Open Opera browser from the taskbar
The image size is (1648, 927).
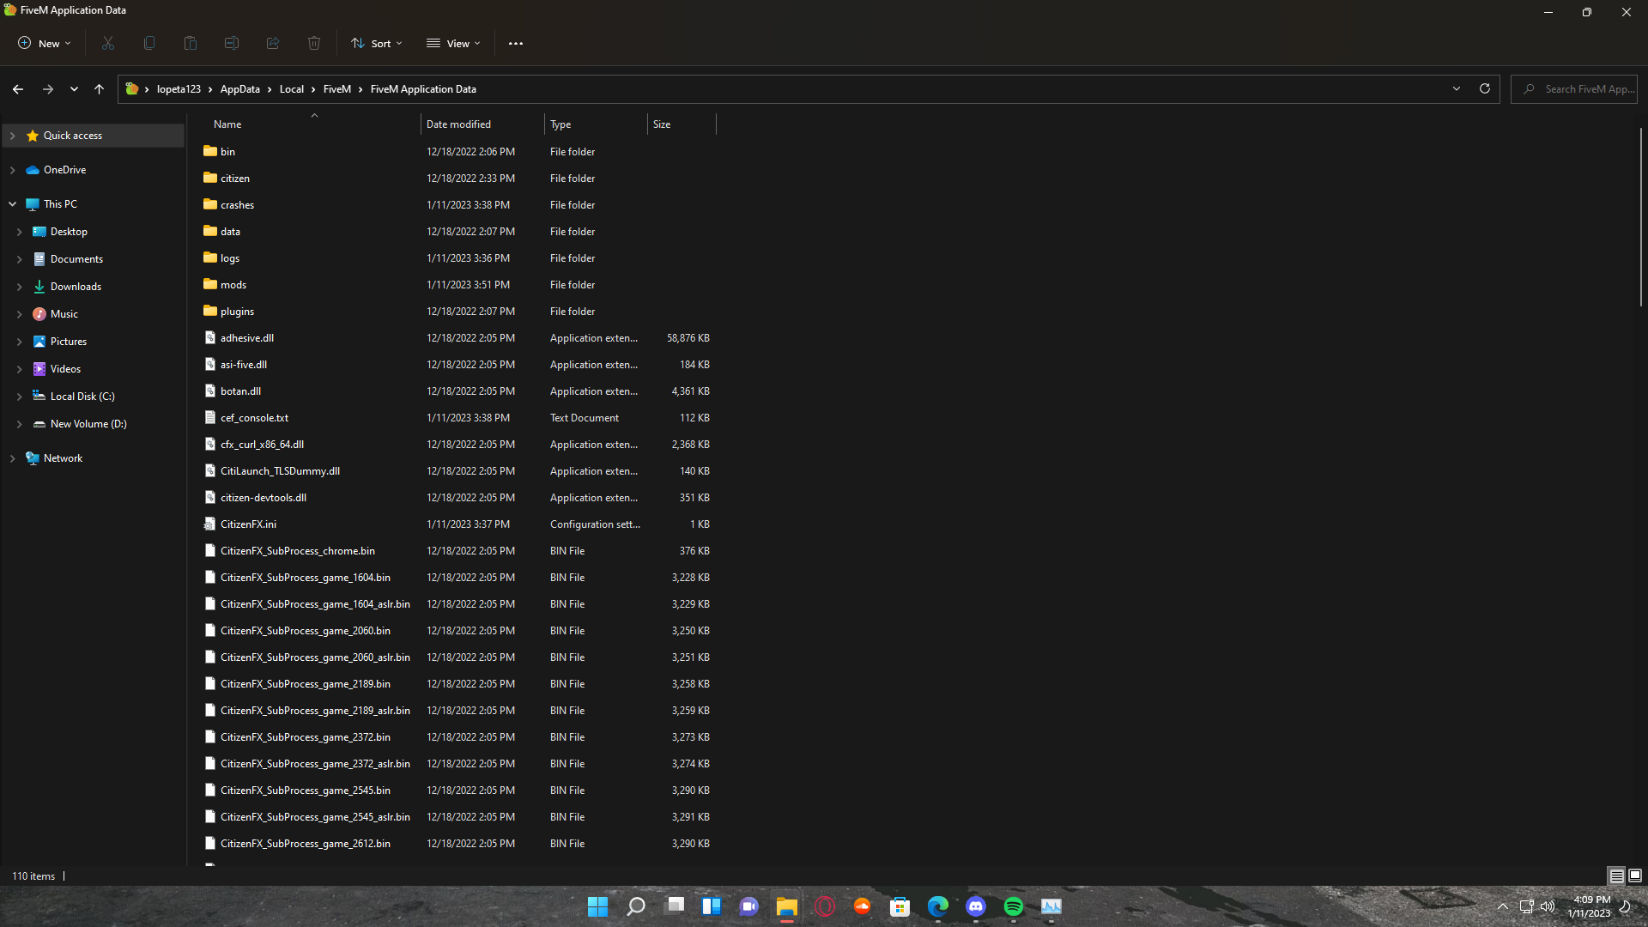[825, 906]
